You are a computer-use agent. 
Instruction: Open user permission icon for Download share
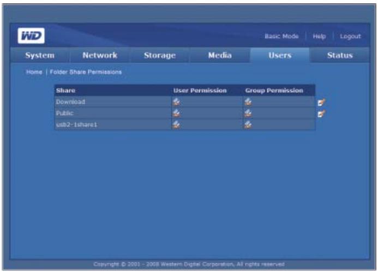tap(177, 102)
